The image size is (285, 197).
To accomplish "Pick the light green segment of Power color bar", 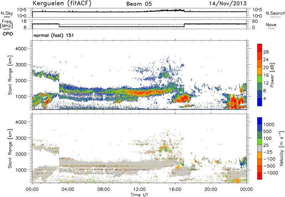I will pos(260,79).
